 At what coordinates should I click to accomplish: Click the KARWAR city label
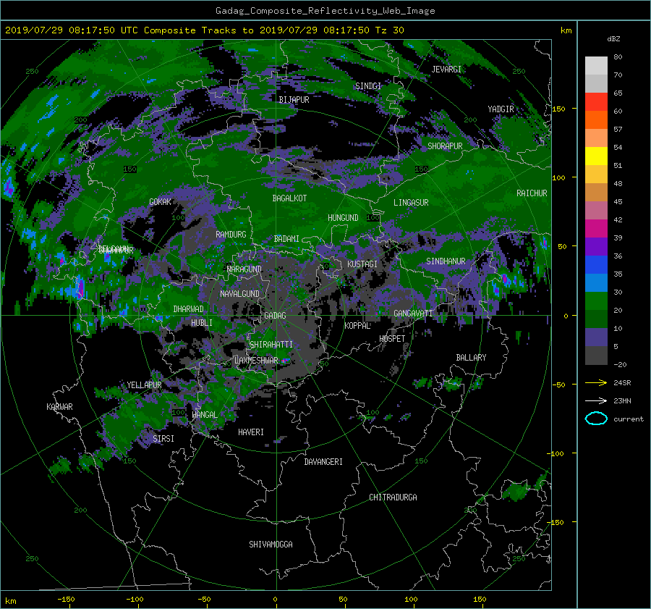59,407
